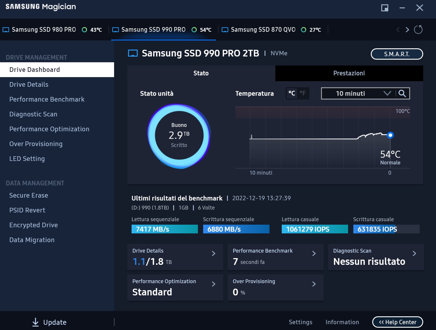Open Performance Benchmark card via its chevron

pyautogui.click(x=314, y=253)
